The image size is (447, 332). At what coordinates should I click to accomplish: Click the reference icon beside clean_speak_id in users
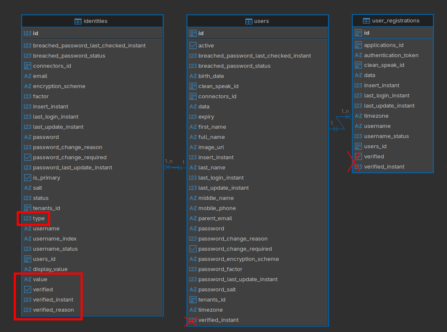coord(192,86)
